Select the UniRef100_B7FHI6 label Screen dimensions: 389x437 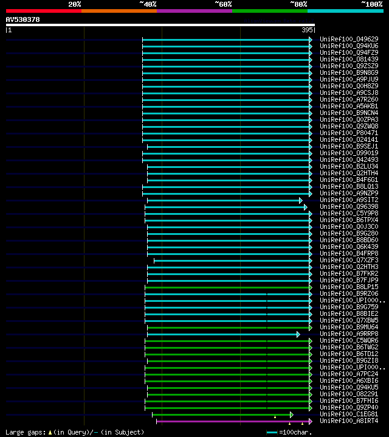[349, 400]
